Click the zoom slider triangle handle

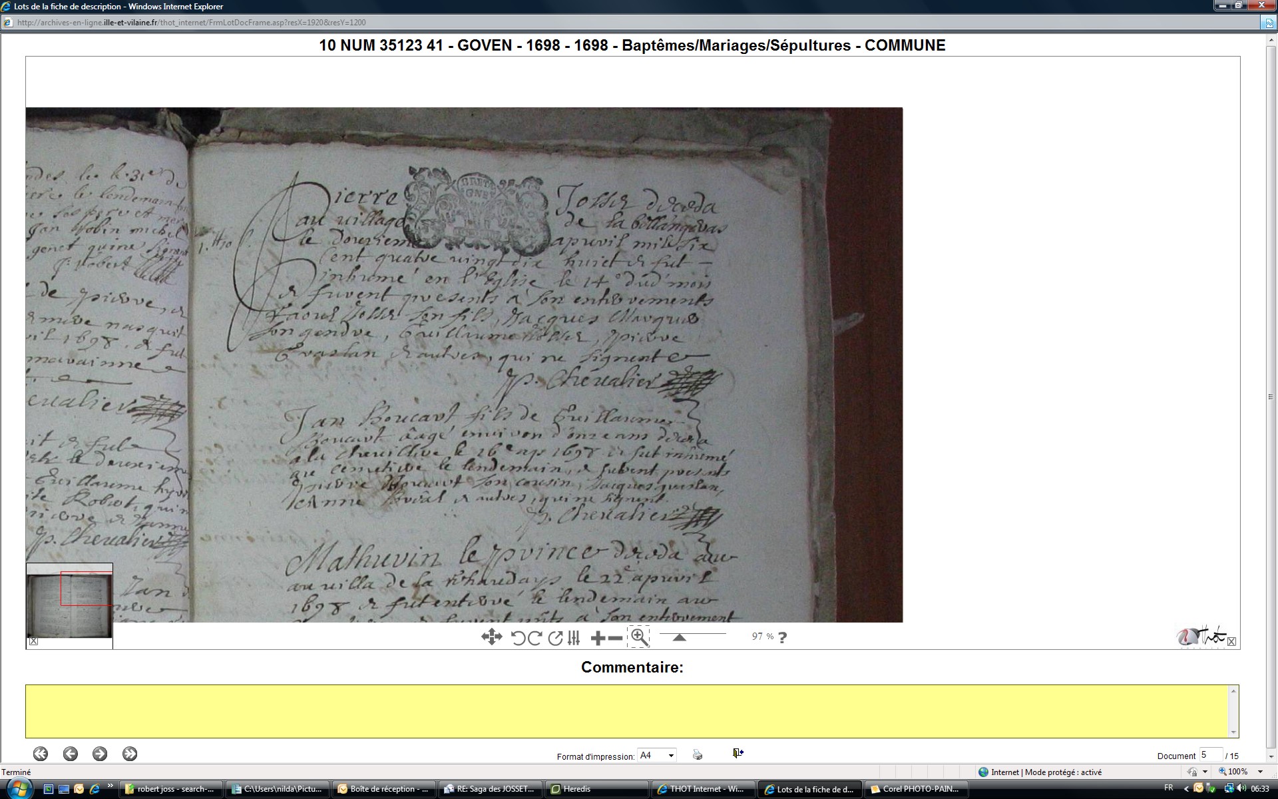[679, 637]
